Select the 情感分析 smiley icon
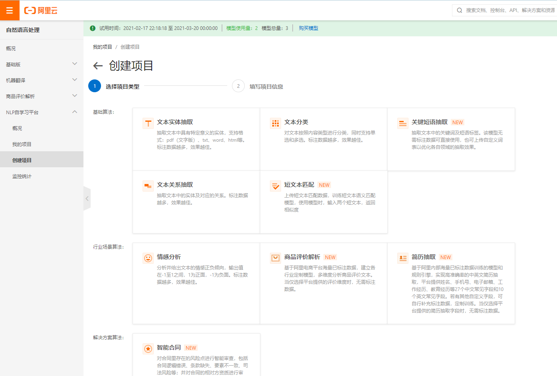The image size is (557, 376). pos(148,258)
